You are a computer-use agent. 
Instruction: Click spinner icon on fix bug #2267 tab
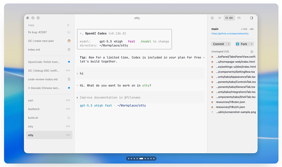(69, 32)
